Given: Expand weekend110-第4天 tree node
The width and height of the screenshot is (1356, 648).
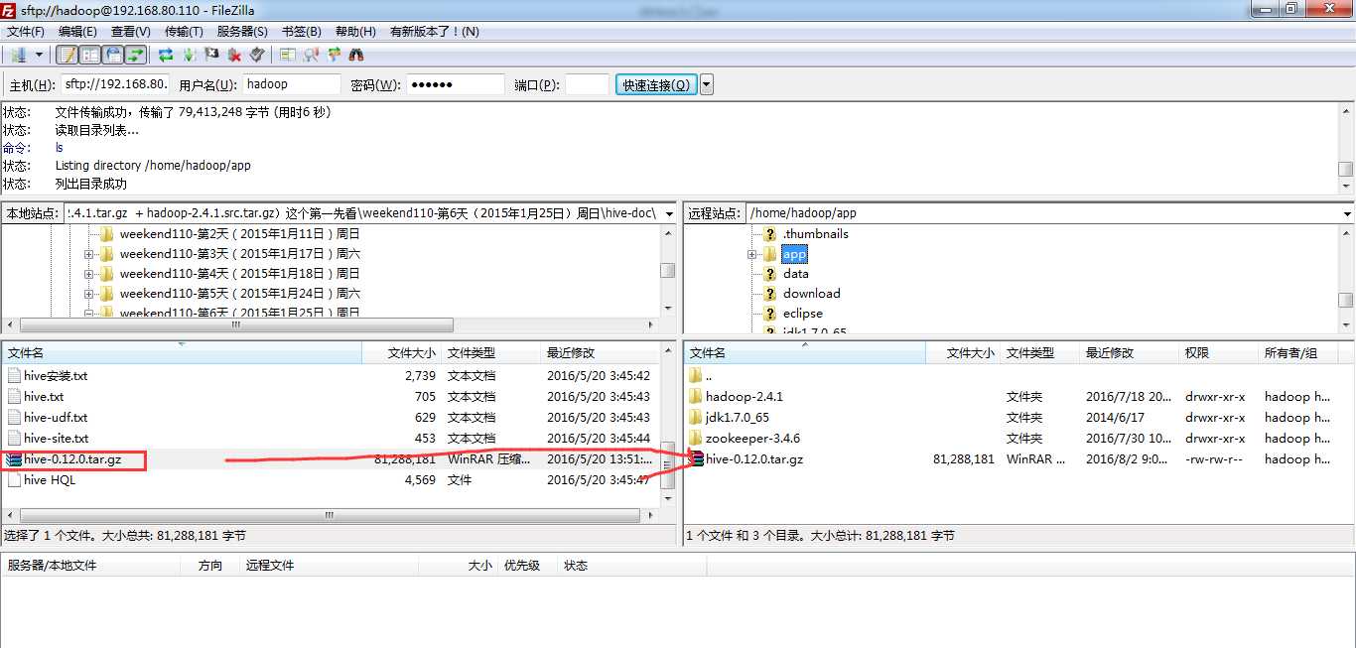Looking at the screenshot, I should point(88,274).
